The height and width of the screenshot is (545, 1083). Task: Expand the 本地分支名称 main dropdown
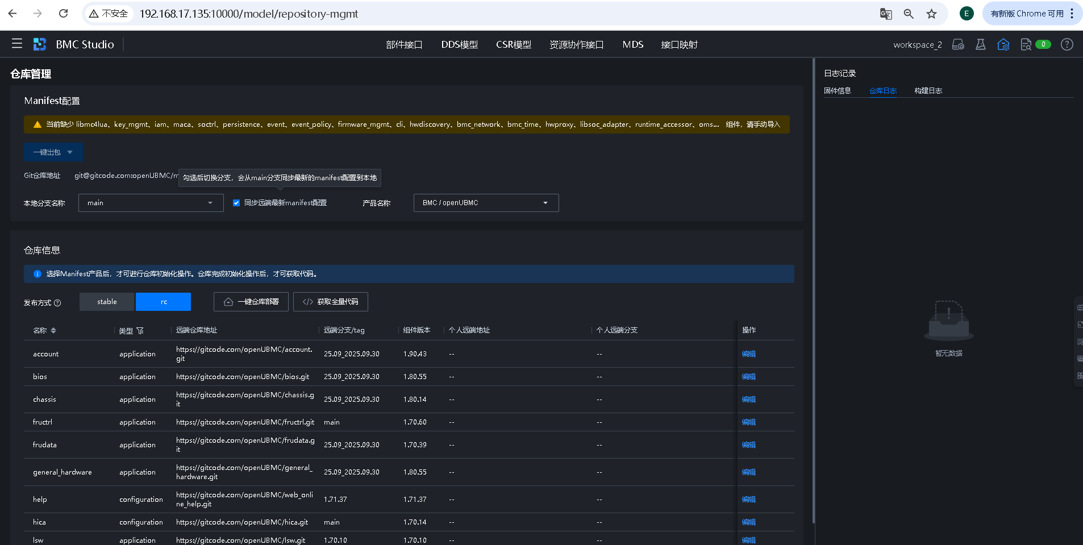(x=151, y=203)
